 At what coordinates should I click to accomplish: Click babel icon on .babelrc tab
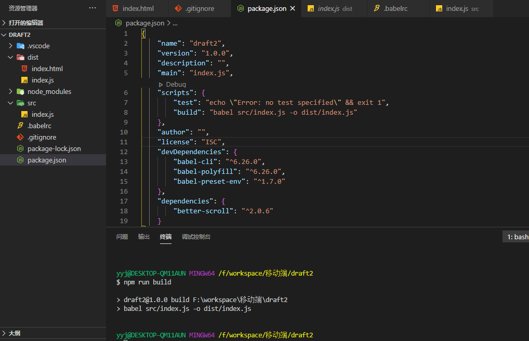pos(377,8)
